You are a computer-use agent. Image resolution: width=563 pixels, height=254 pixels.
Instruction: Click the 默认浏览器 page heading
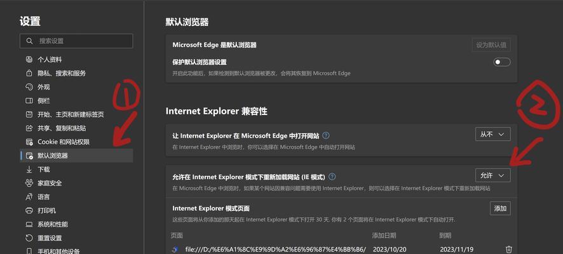coord(187,22)
